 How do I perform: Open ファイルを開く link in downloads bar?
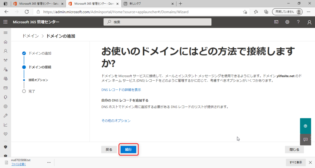pos(18,164)
